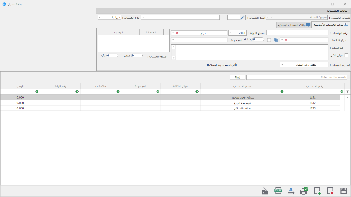Click the filter type icon under اسم الحساب column

282,92
